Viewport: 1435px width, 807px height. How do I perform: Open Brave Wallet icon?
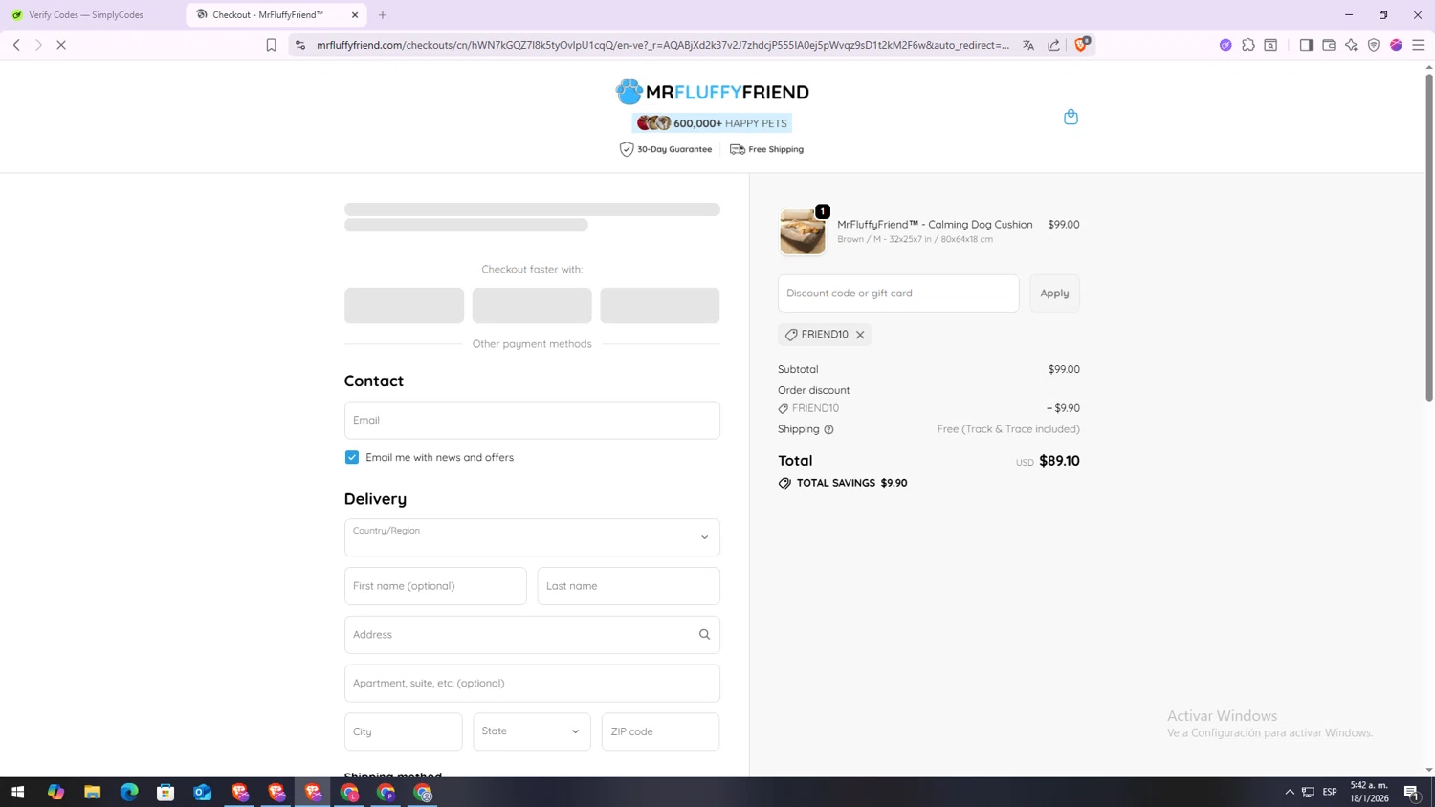1329,45
